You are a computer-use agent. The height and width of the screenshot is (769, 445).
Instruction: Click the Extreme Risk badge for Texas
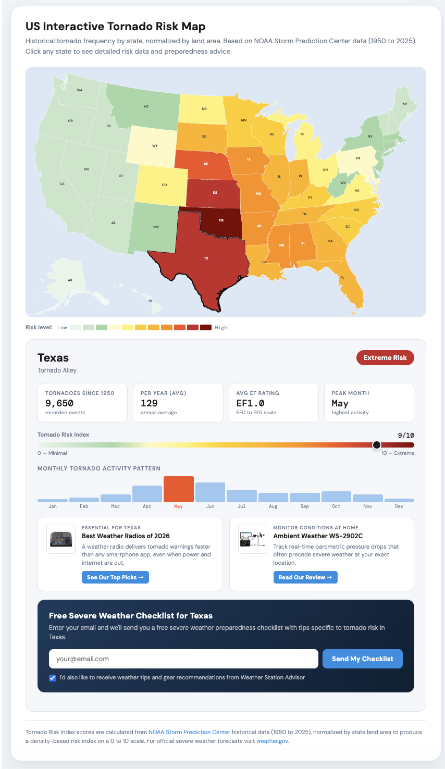coord(385,357)
